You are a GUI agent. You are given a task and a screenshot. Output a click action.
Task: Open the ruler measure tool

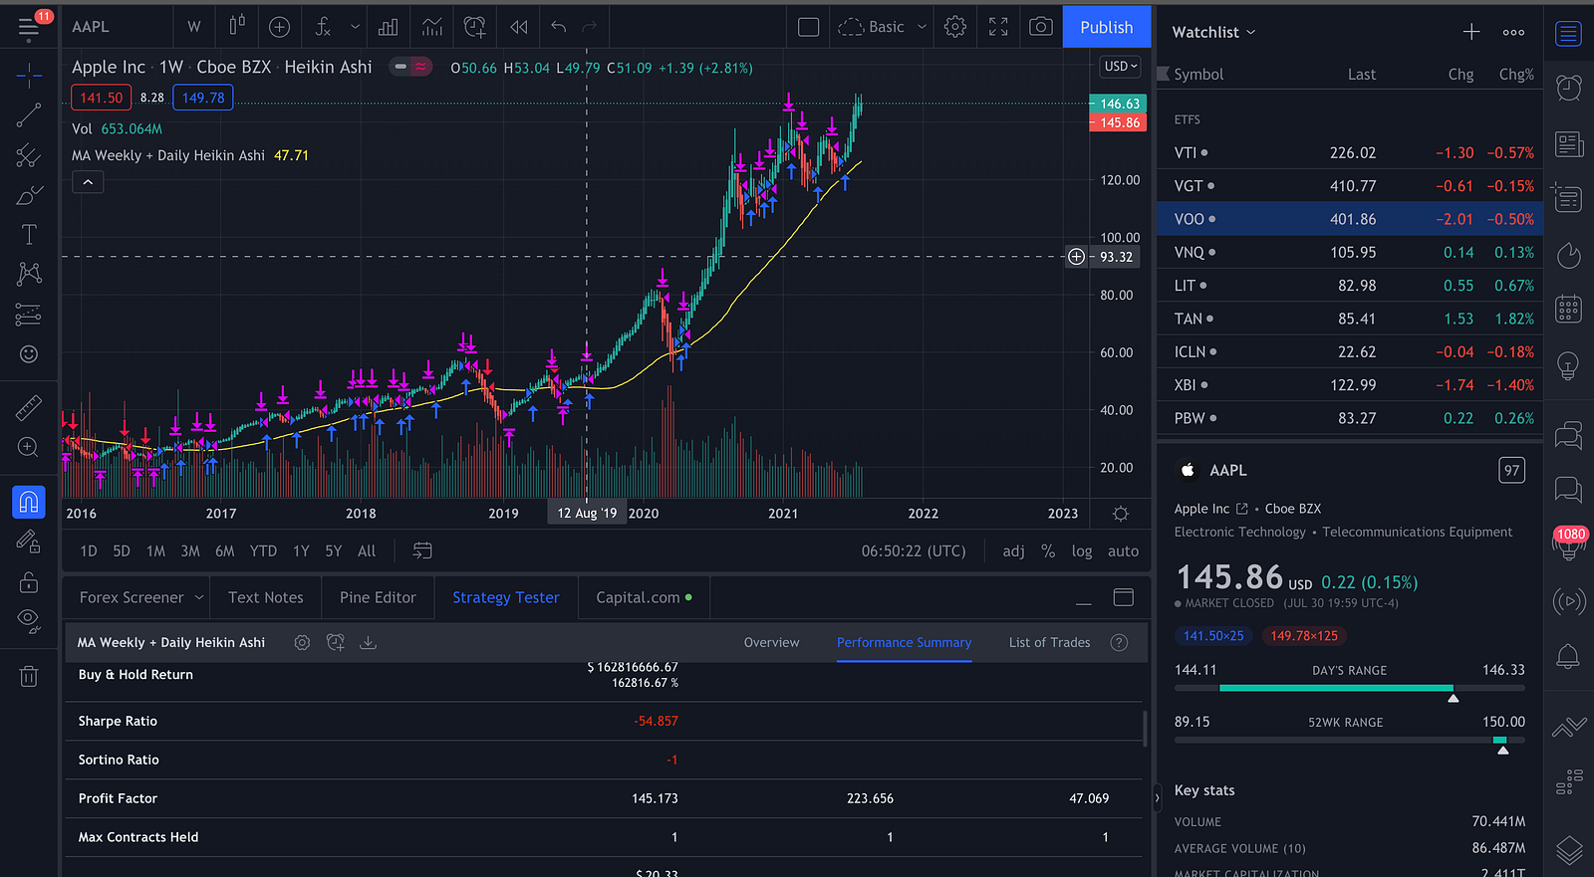tap(29, 407)
